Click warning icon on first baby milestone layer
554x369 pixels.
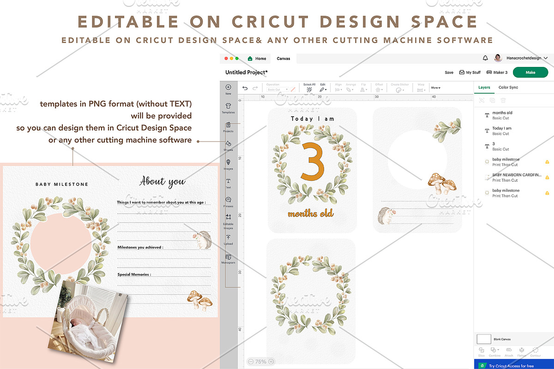coord(547,162)
